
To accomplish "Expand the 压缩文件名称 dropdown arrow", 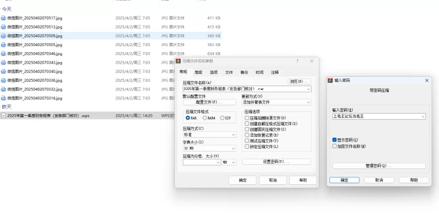I will coord(308,89).
